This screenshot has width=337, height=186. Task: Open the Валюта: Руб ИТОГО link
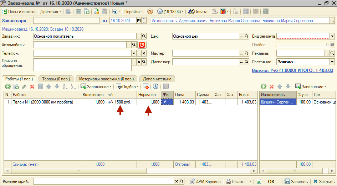(292, 70)
